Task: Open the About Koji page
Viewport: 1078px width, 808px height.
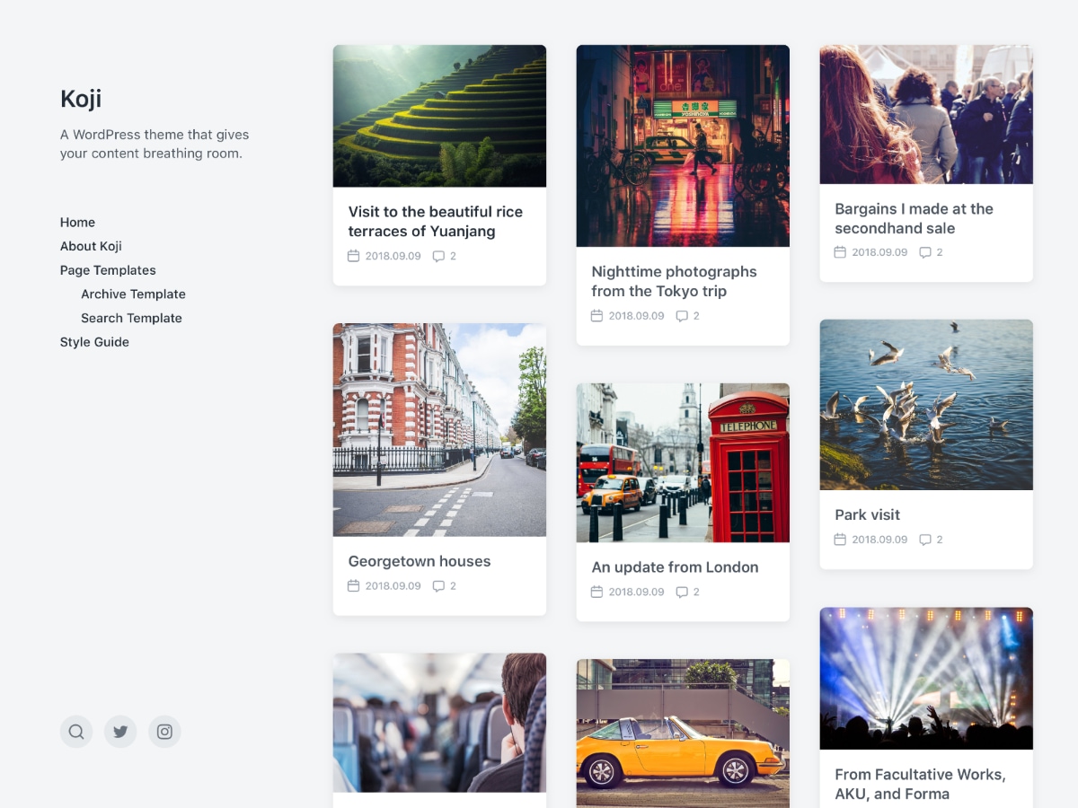Action: point(91,245)
